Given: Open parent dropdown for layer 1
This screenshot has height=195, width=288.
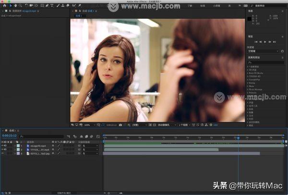Looking at the screenshot, I should pos(90,146).
